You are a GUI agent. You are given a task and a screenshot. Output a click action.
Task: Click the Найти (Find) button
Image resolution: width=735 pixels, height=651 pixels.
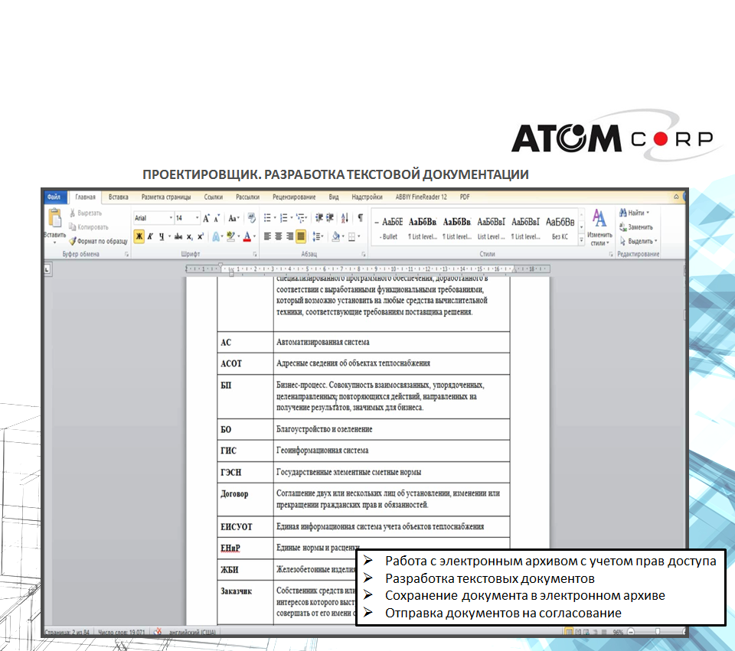[634, 213]
